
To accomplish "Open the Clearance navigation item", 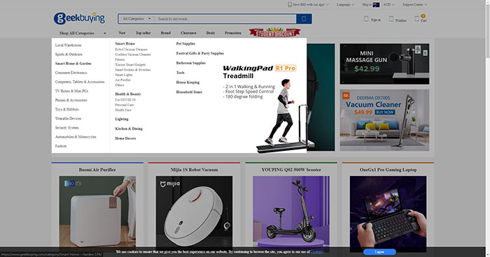I will (x=188, y=33).
